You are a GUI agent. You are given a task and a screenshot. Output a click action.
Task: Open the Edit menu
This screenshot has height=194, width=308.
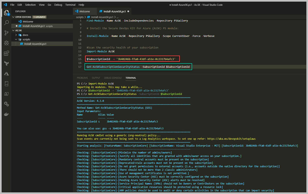[x=20, y=5]
